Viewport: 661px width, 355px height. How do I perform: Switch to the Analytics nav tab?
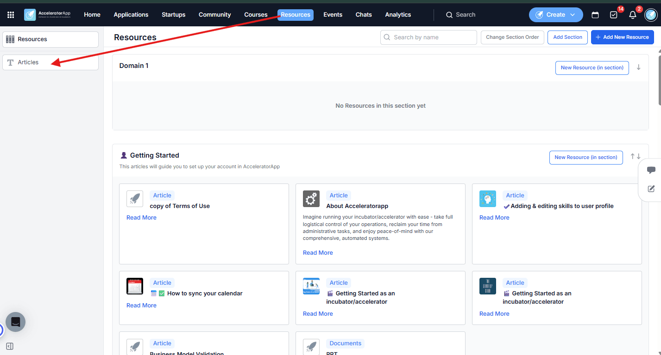click(398, 15)
